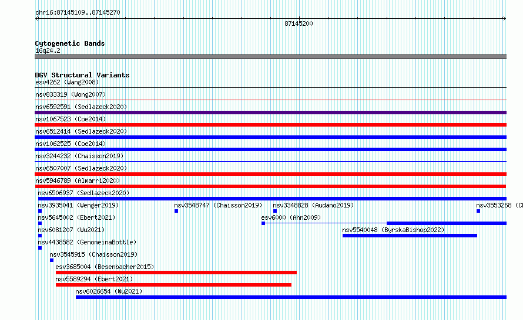Click nsv5645002 (Ebert2021) label
The width and height of the screenshot is (523, 320).
tap(76, 217)
